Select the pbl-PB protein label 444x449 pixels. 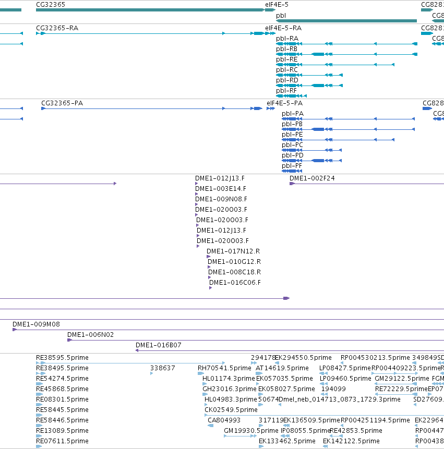pos(292,124)
